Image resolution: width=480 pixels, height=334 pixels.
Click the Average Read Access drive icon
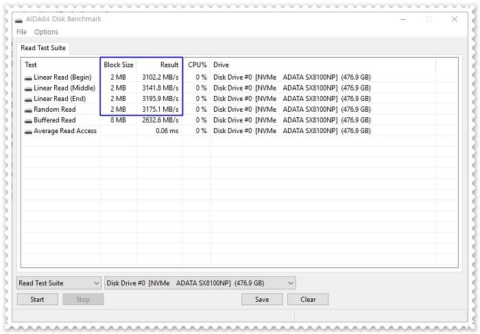coord(28,131)
